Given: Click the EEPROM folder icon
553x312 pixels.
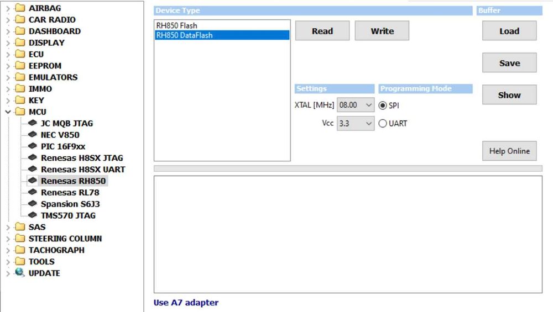Looking at the screenshot, I should [20, 66].
